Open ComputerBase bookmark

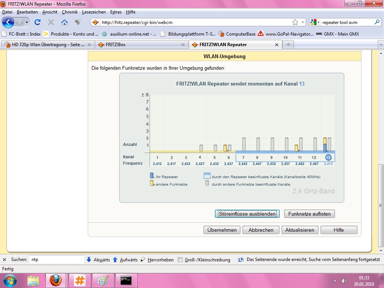pyautogui.click(x=237, y=34)
